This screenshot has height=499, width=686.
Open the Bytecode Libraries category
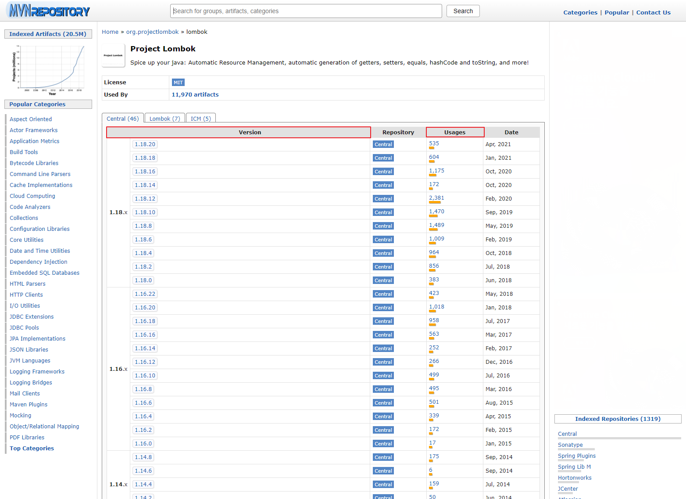click(x=34, y=163)
